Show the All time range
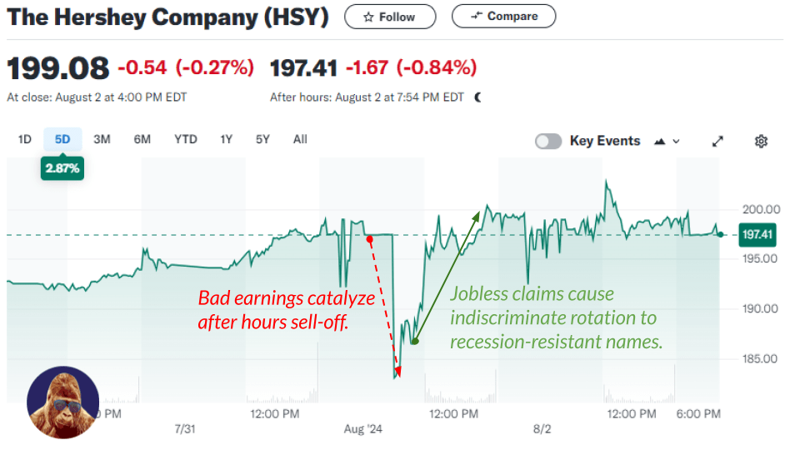The height and width of the screenshot is (450, 800). (300, 139)
